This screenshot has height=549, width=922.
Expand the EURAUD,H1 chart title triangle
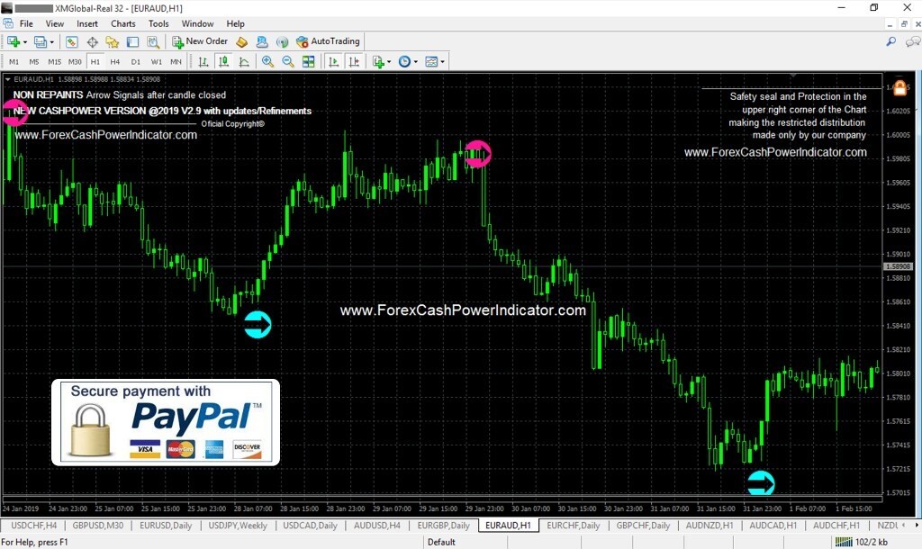coord(7,79)
